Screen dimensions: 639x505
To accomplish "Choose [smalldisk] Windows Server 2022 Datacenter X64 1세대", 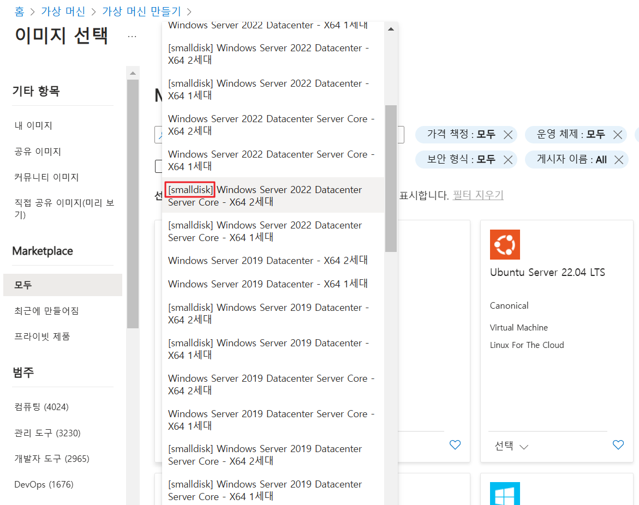I will [273, 89].
